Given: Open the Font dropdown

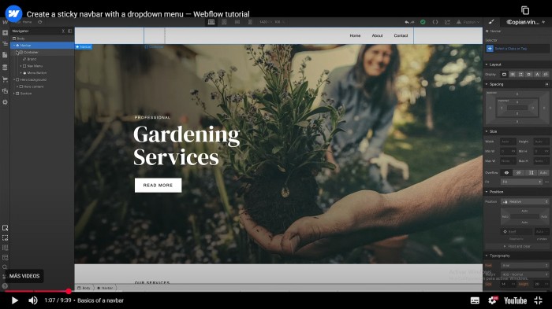Looking at the screenshot, I should (525, 266).
